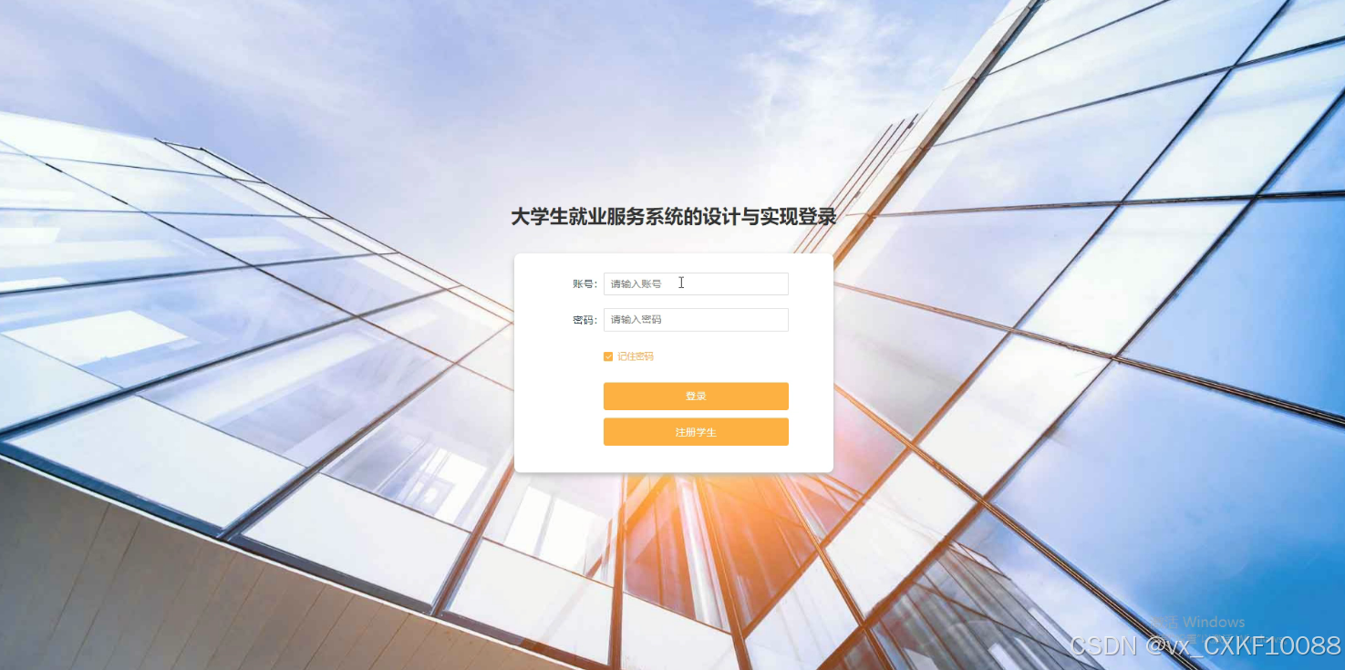Focus the 密码 password input field
This screenshot has height=670, width=1345.
tap(696, 320)
